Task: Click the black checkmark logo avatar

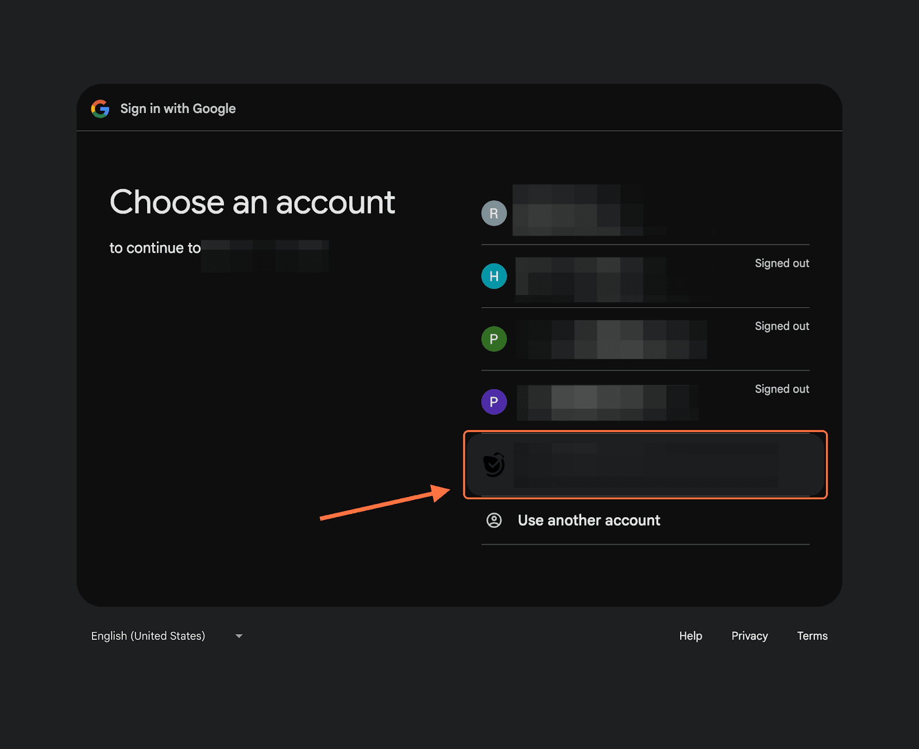Action: 493,465
